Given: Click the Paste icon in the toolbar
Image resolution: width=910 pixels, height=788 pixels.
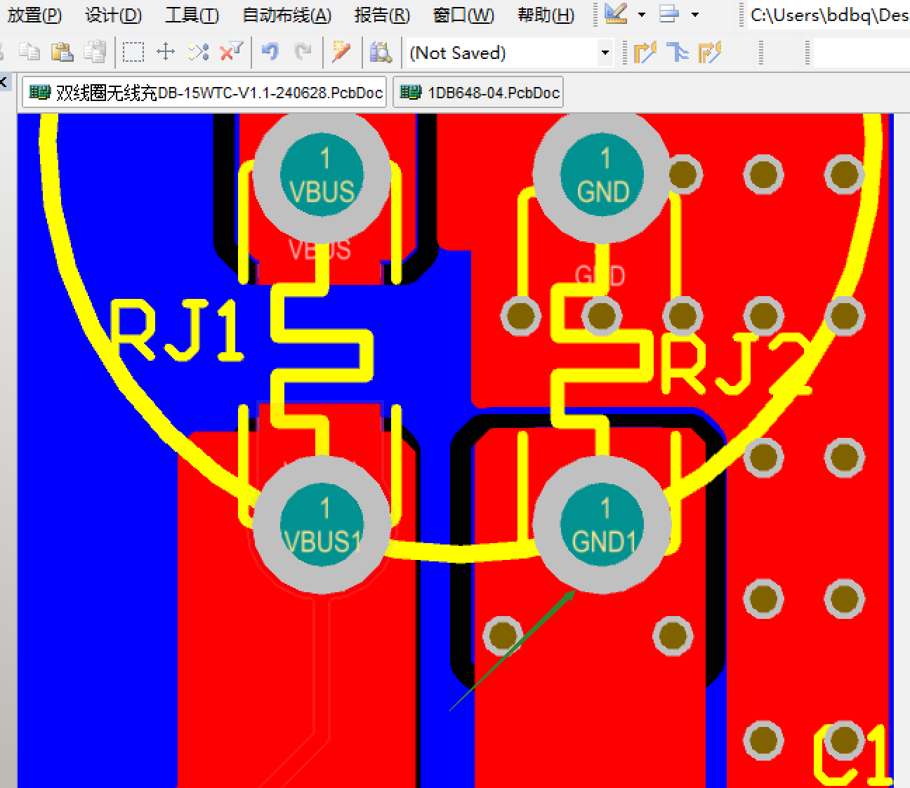Looking at the screenshot, I should point(62,52).
